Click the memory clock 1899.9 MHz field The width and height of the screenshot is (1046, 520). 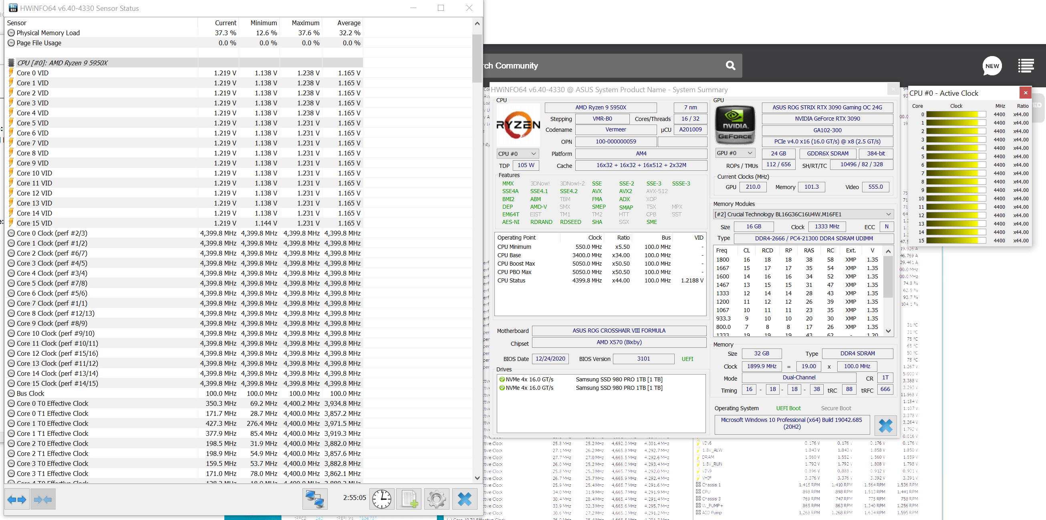tap(761, 366)
